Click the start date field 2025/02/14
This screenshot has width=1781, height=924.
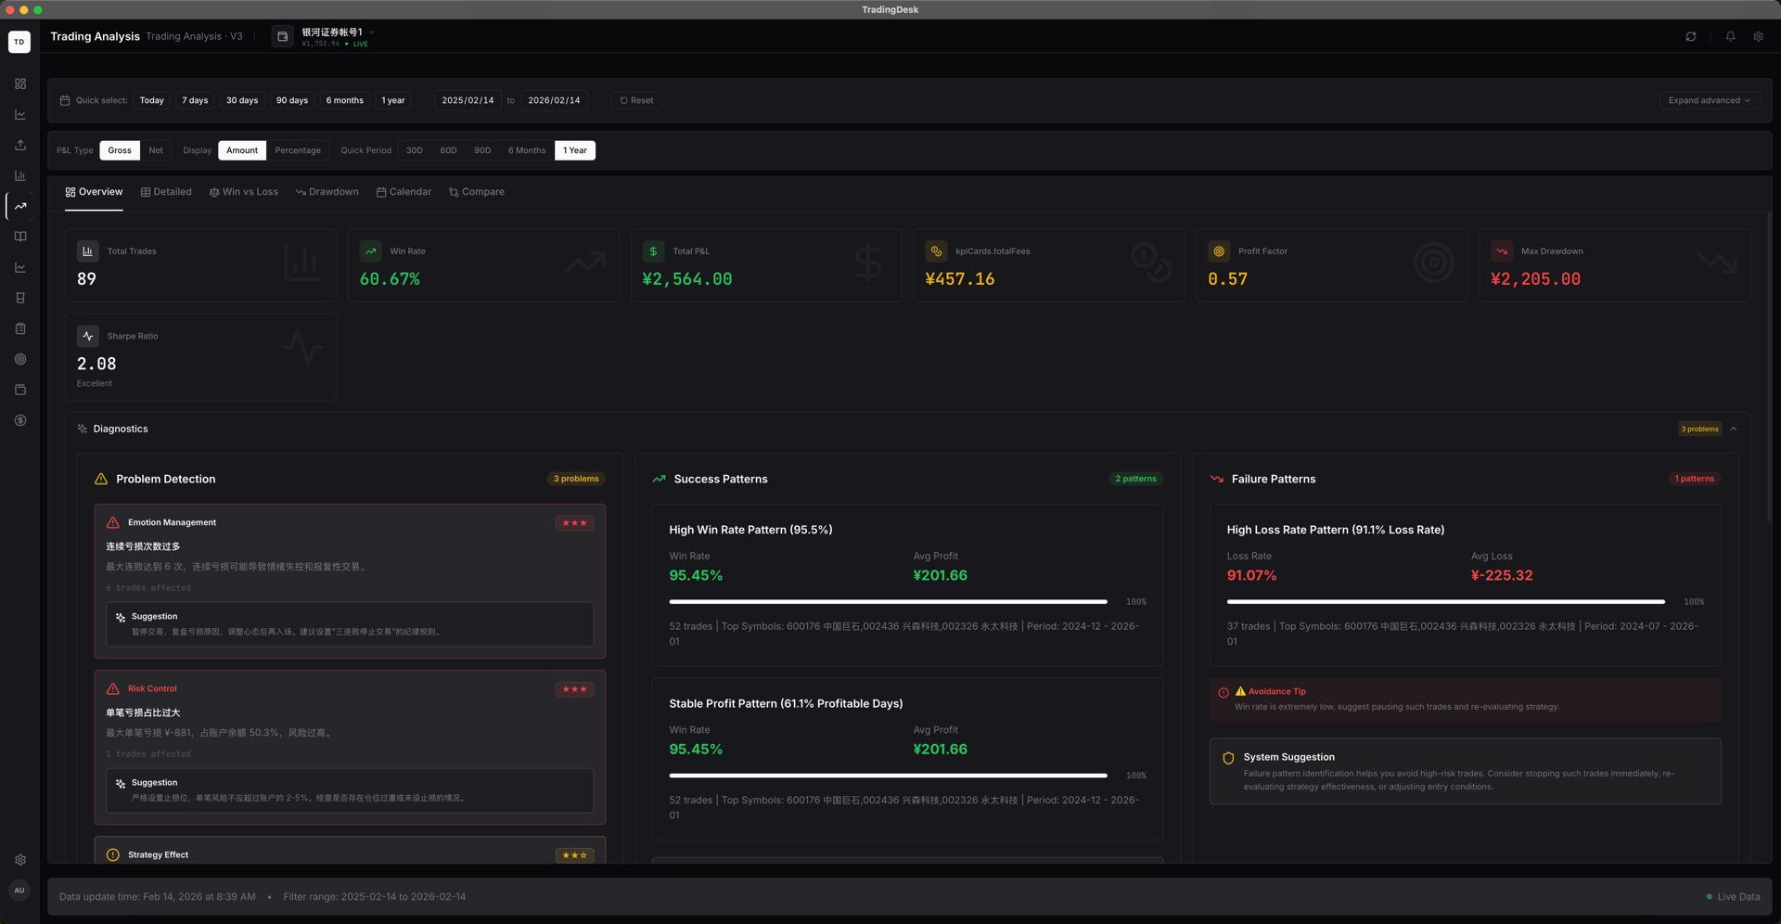[x=468, y=100]
